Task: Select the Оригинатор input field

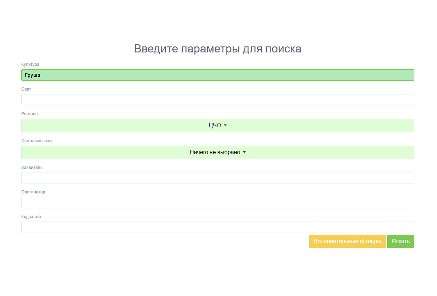Action: (218, 202)
